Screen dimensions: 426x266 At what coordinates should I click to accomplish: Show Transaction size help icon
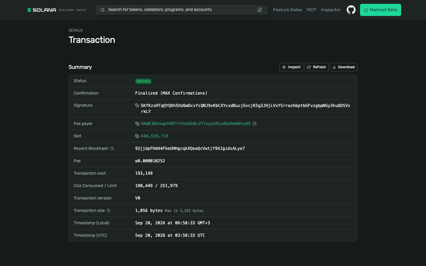pyautogui.click(x=108, y=211)
